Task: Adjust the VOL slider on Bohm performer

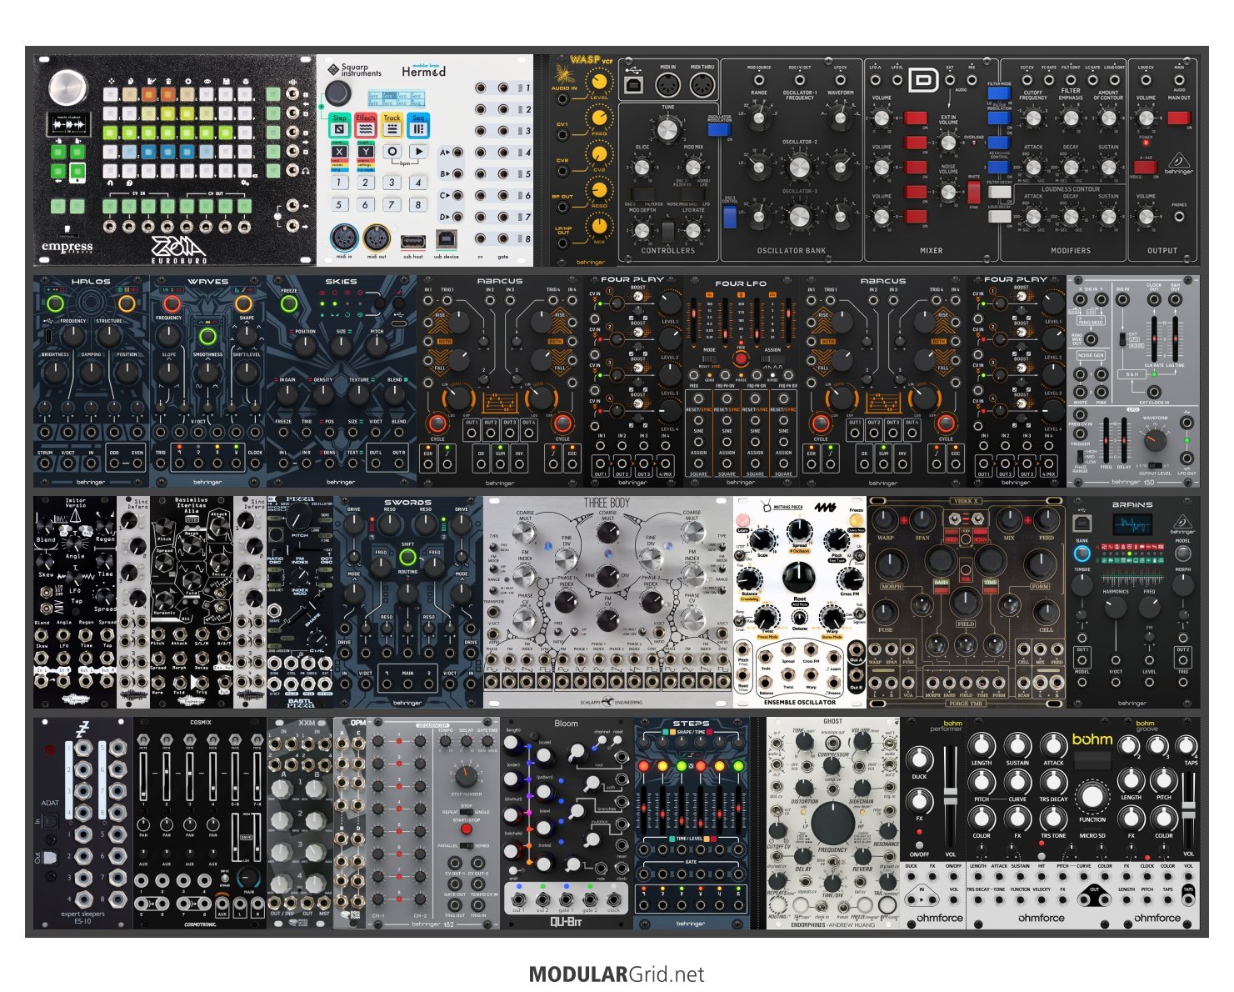Action: tap(950, 795)
